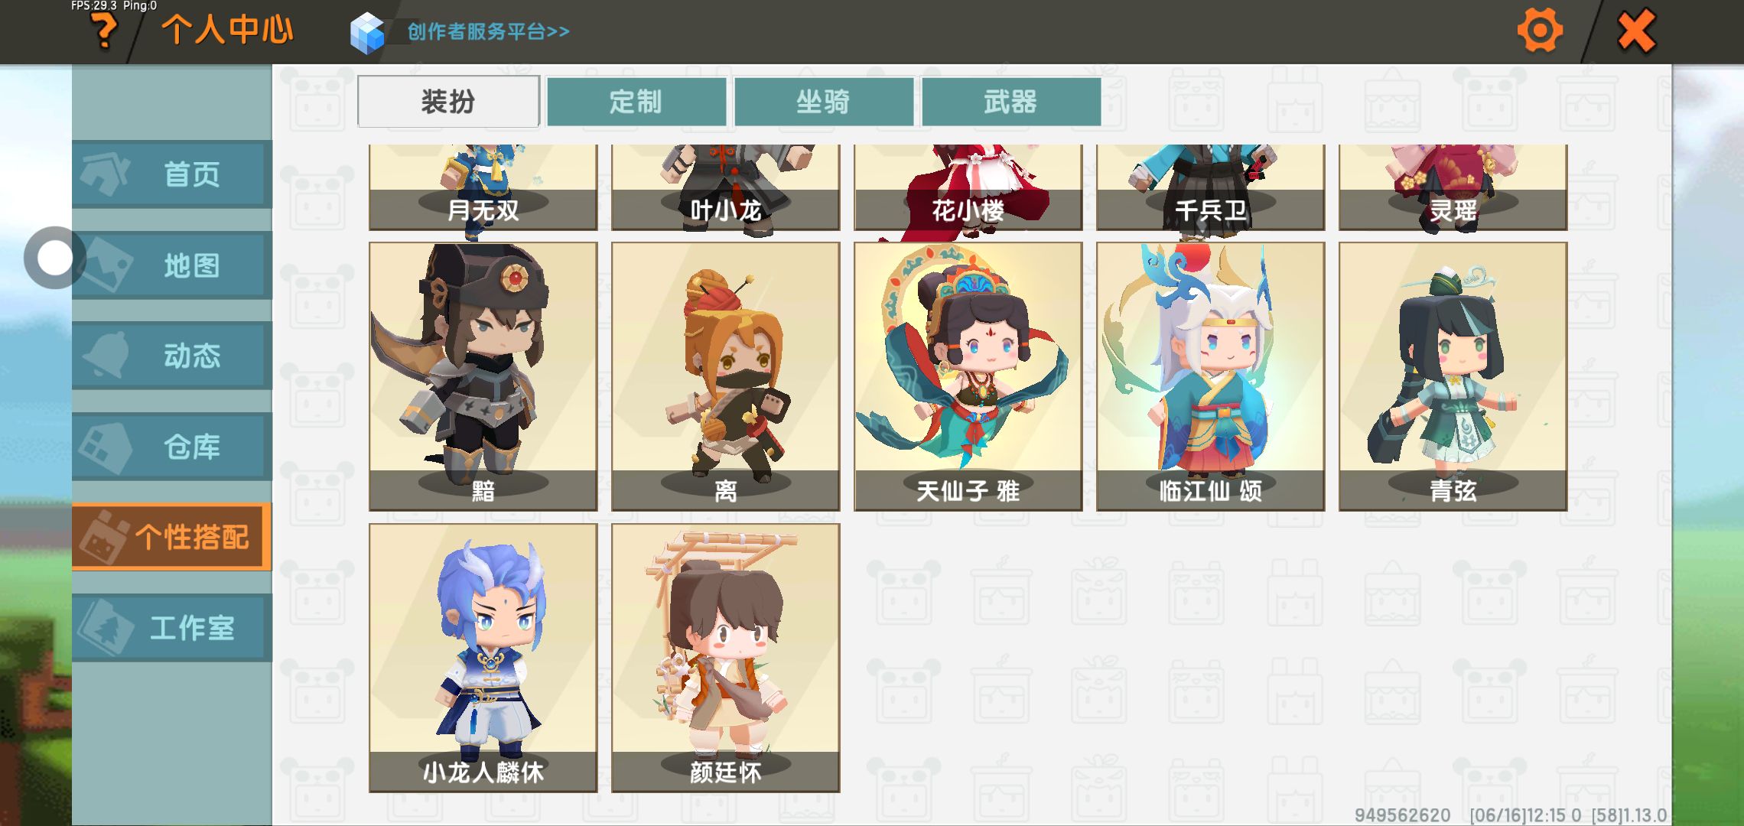
Task: Switch to the 定制 tab
Action: 636,102
